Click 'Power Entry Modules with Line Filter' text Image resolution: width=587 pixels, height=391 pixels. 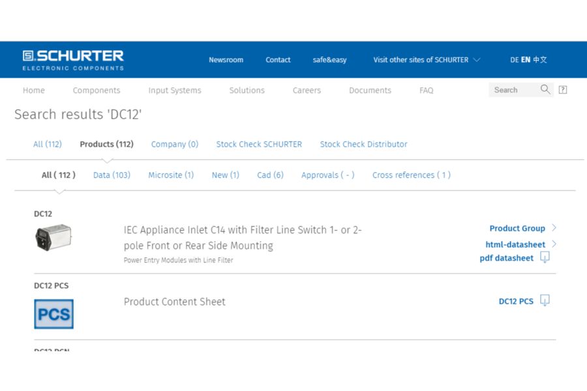click(x=178, y=260)
